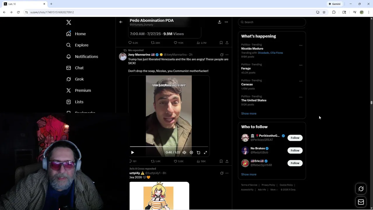Play the Joey Mannarino video

tap(133, 153)
